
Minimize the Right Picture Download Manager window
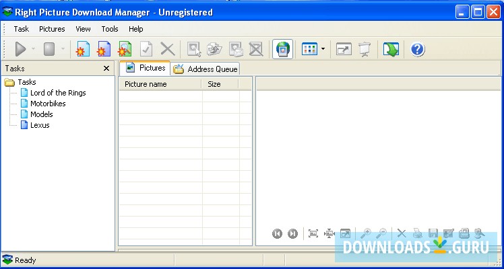[x=462, y=12]
